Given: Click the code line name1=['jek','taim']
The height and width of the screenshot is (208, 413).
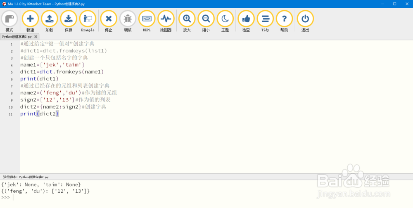Looking at the screenshot, I should [52, 65].
